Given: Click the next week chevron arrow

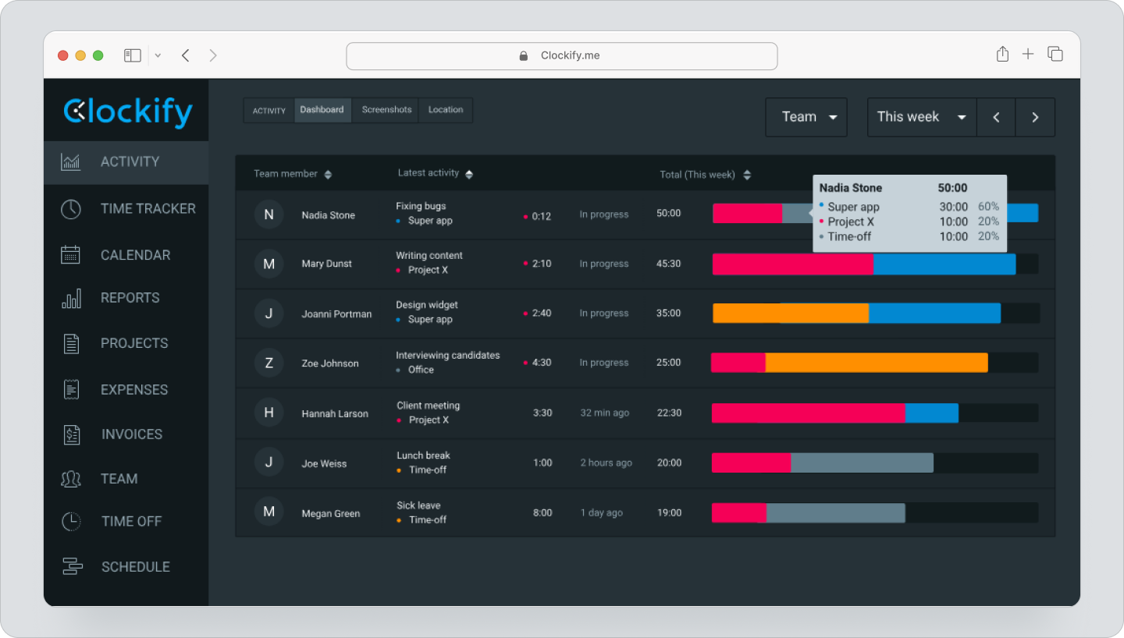Looking at the screenshot, I should pos(1035,117).
